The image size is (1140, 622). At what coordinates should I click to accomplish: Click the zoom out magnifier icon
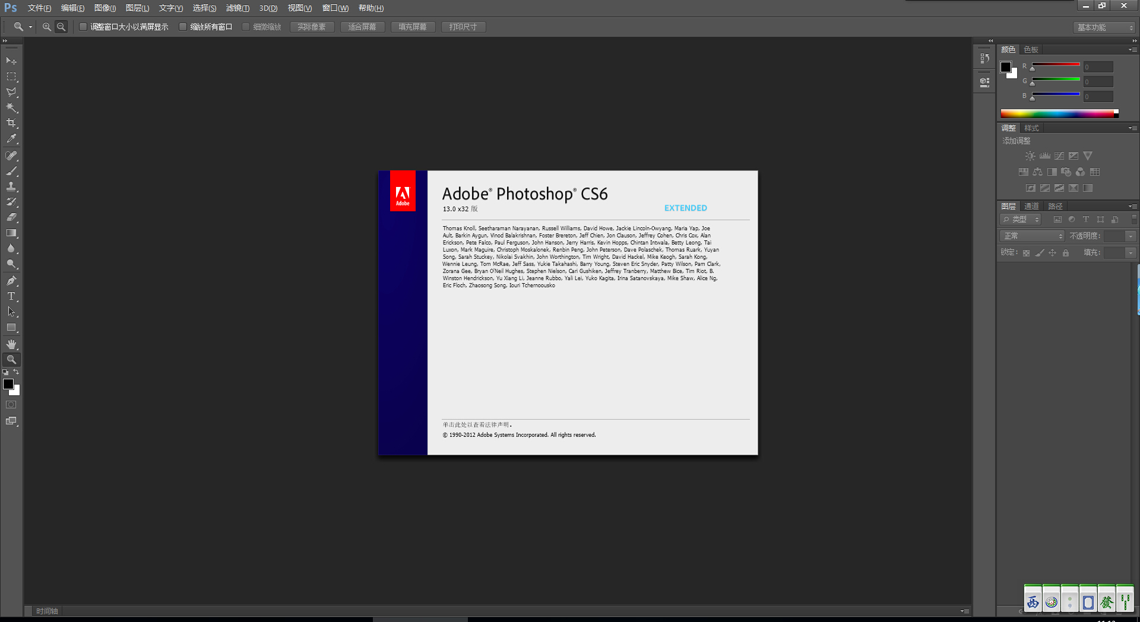[x=61, y=27]
